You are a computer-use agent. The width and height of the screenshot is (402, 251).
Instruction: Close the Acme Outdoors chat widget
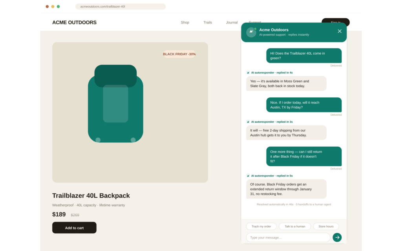[340, 31]
